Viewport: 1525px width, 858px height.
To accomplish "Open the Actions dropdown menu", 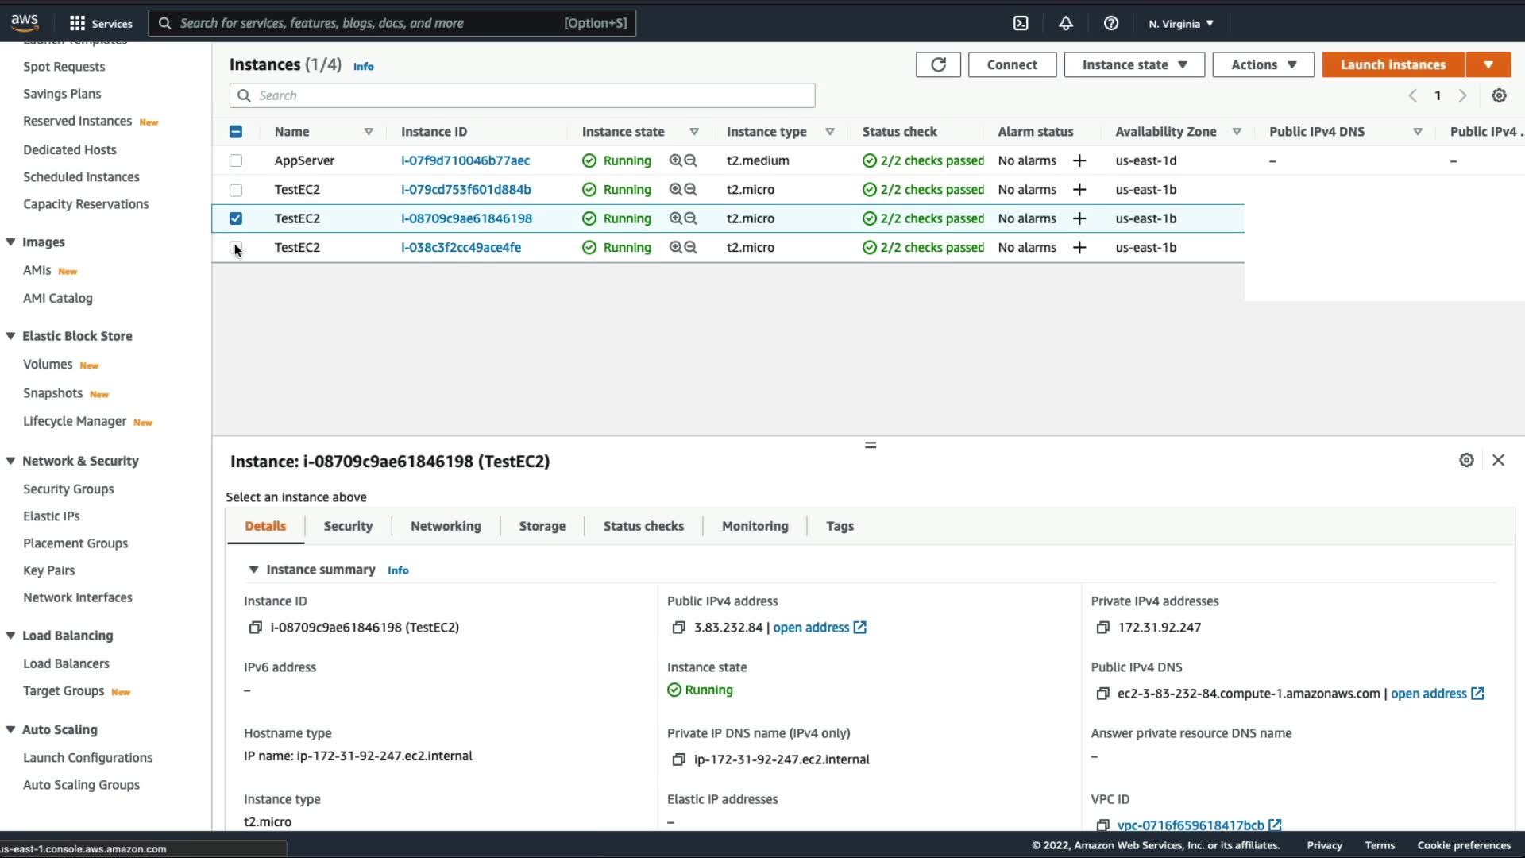I will click(x=1263, y=64).
